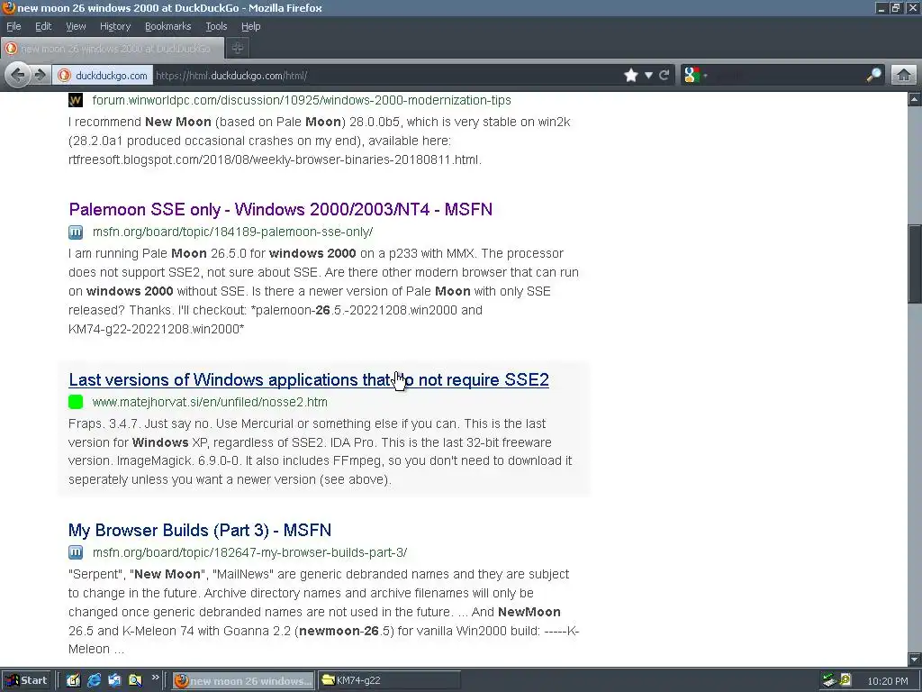The height and width of the screenshot is (692, 922).
Task: Click msfn.org my-browser-builds-part-3 URL
Action: click(250, 552)
